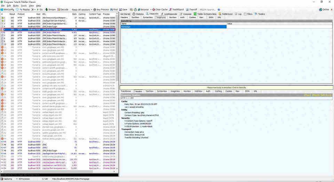Select the request WebForms tab
Image resolution: width=334 pixels, height=182 pixels.
point(161,17)
